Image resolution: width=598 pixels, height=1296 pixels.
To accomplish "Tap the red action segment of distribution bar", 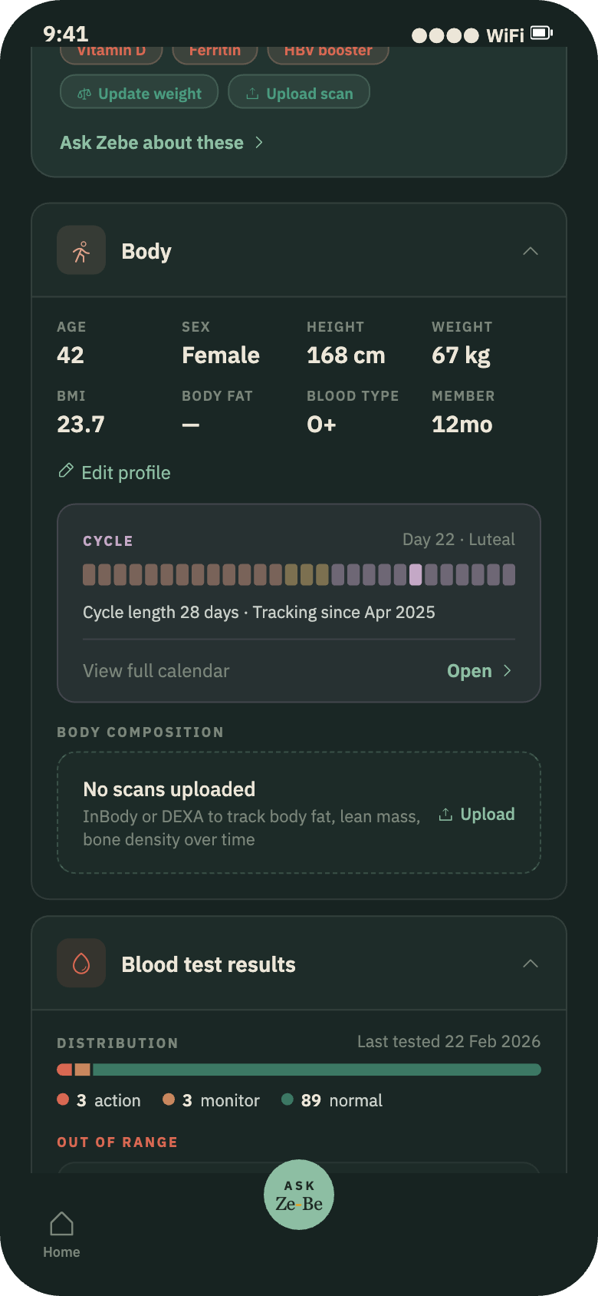I will 64,1070.
